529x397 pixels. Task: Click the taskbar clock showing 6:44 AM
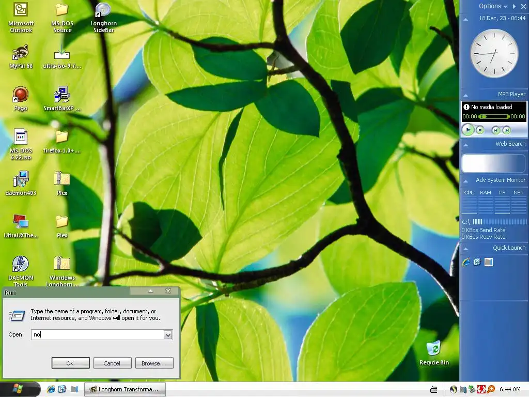[x=510, y=389]
